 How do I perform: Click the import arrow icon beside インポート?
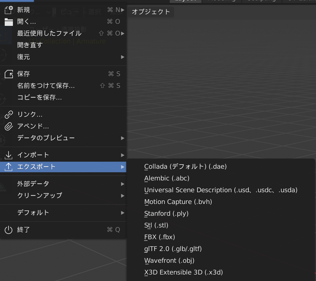coord(9,155)
